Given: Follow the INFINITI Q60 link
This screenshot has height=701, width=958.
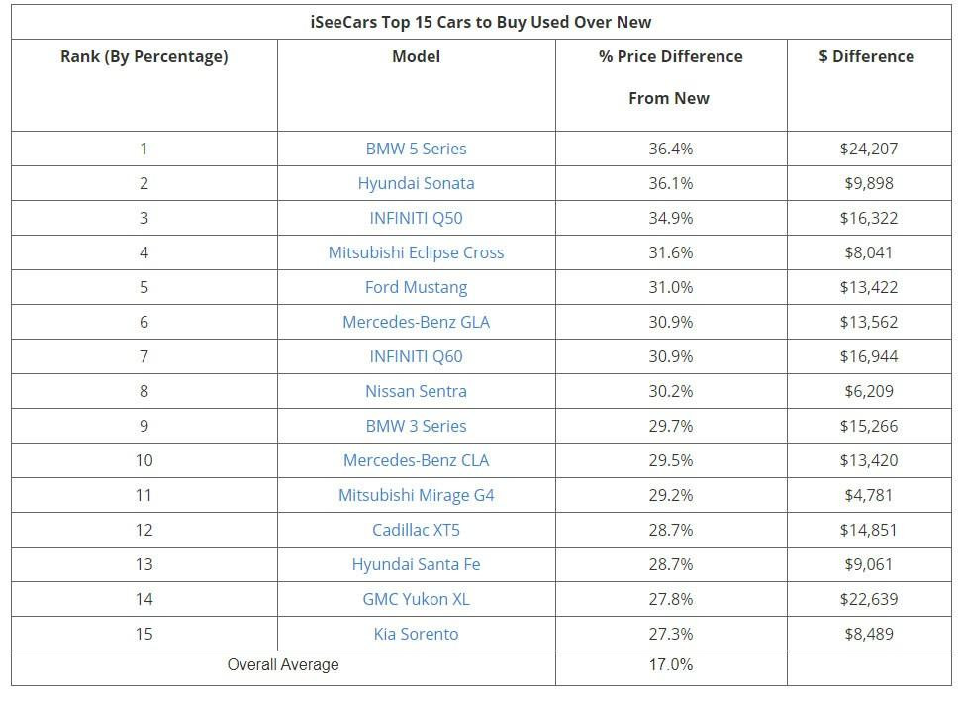Looking at the screenshot, I should point(416,356).
